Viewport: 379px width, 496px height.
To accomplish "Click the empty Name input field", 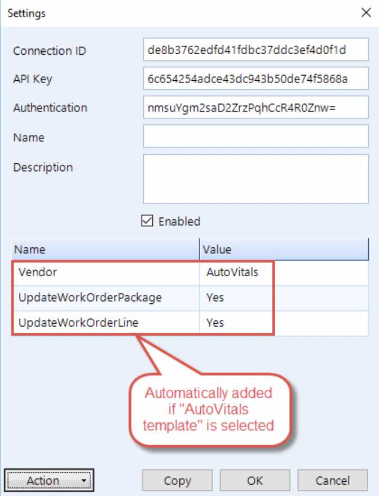I will pyautogui.click(x=255, y=137).
